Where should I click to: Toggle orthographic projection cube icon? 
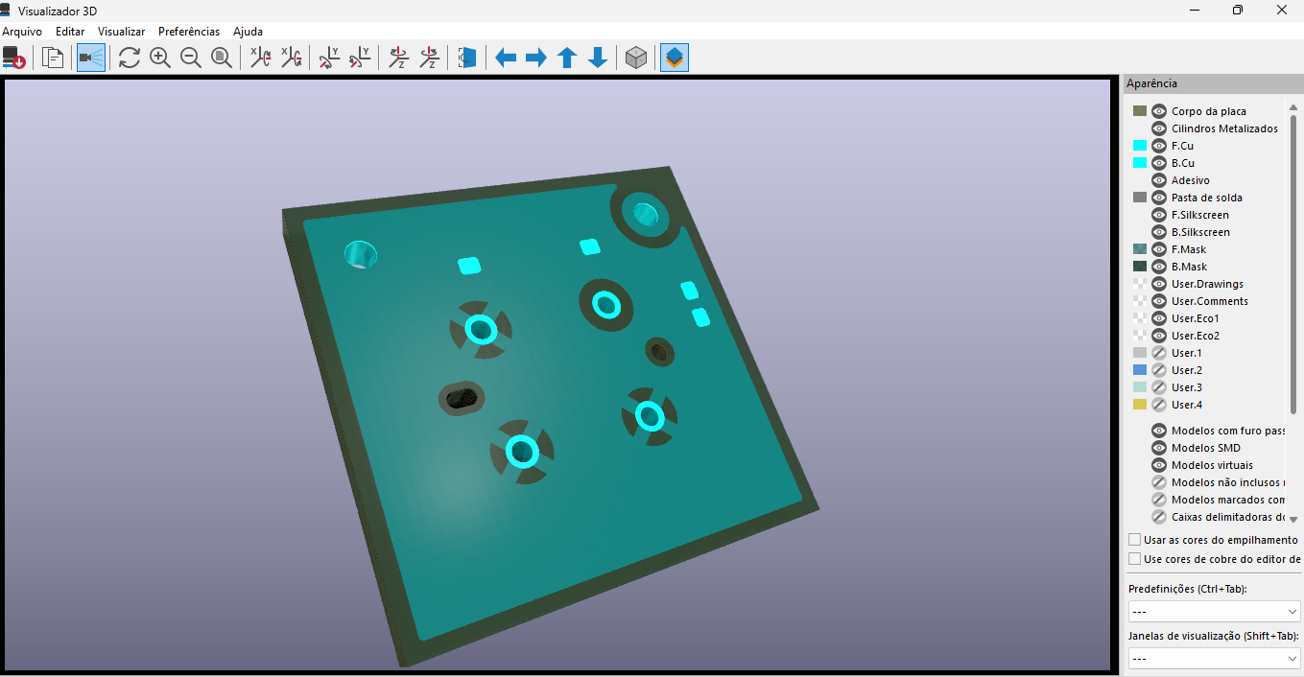coord(636,58)
